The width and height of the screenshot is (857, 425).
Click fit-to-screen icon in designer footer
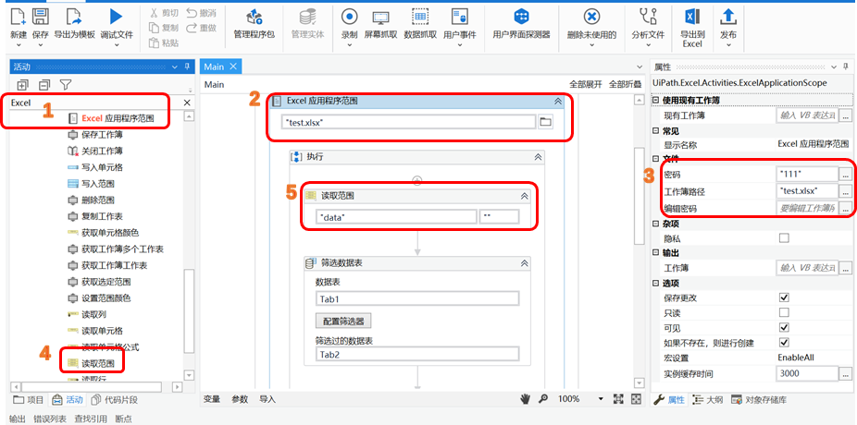(618, 399)
